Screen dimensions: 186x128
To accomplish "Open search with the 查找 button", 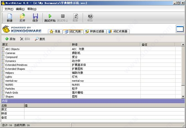I will click(40, 39).
